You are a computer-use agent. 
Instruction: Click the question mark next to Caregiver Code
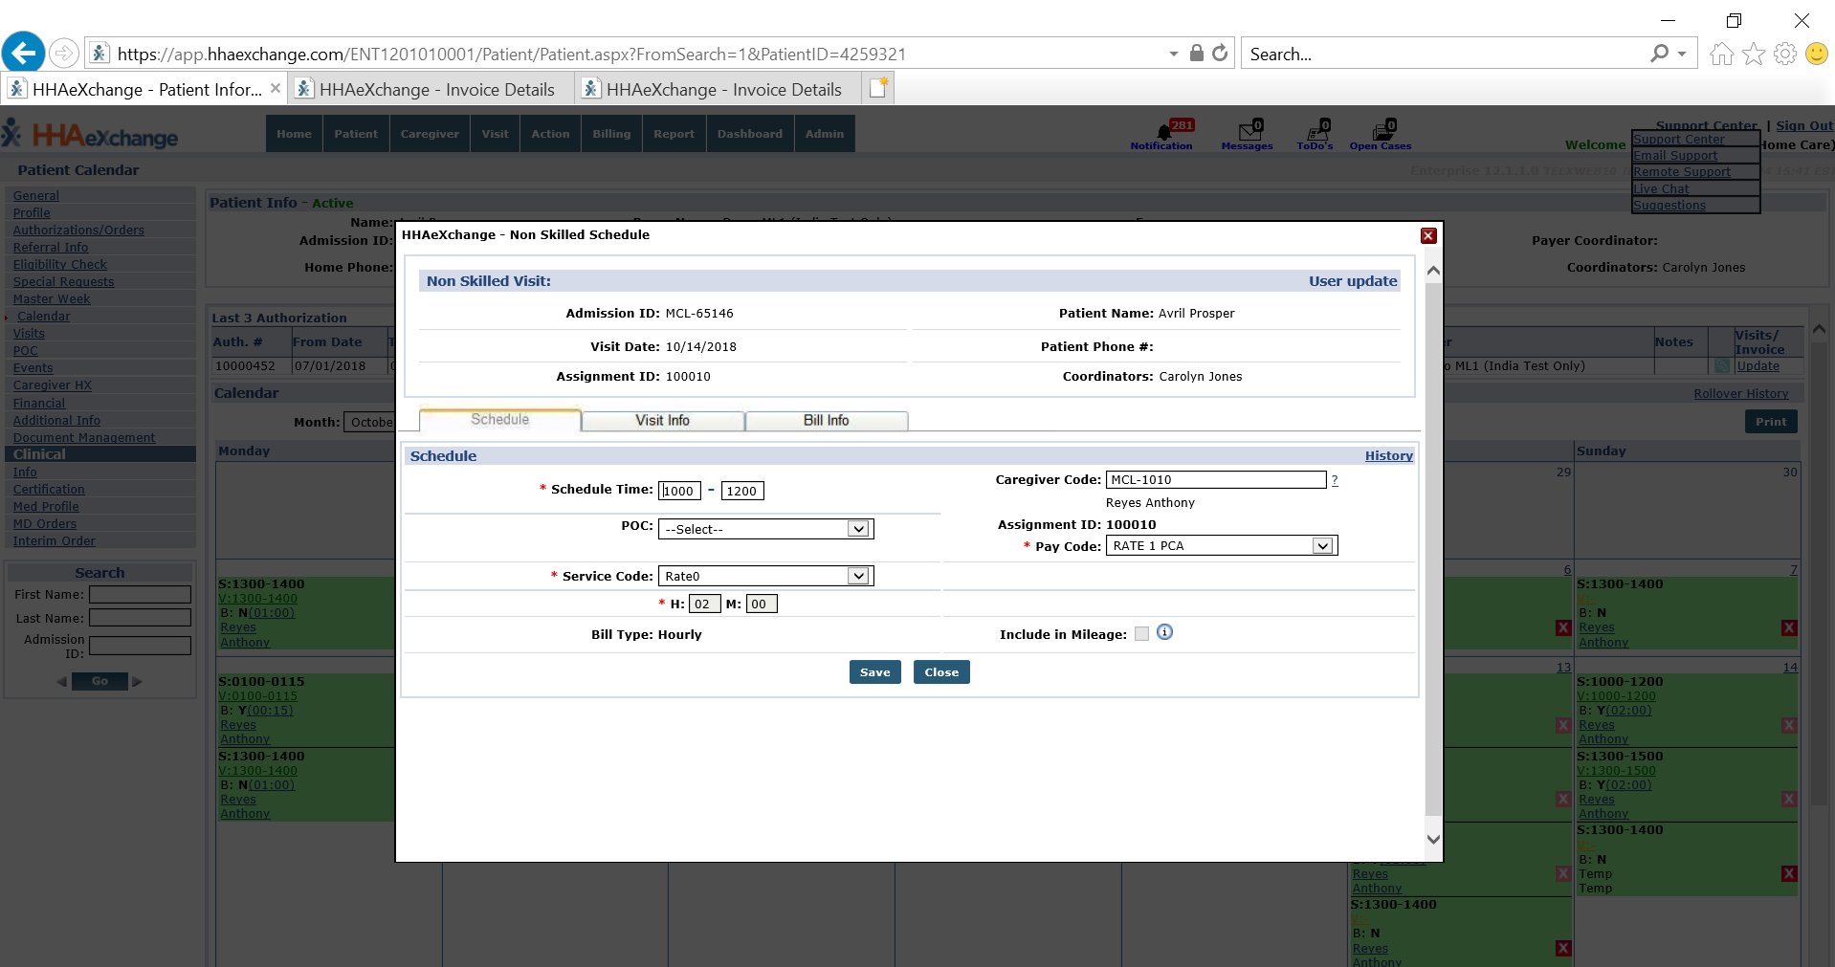[x=1334, y=480]
